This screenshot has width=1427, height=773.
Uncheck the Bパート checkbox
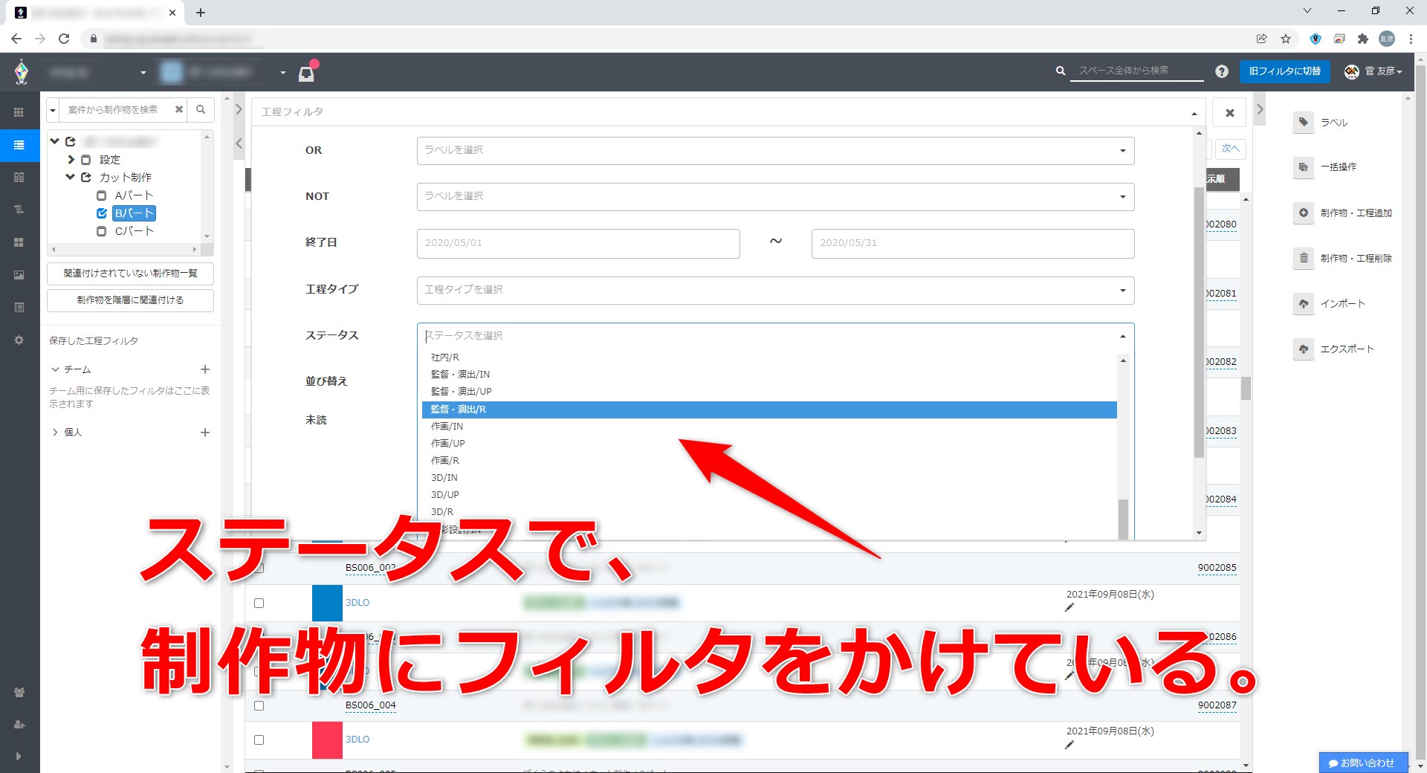(102, 213)
